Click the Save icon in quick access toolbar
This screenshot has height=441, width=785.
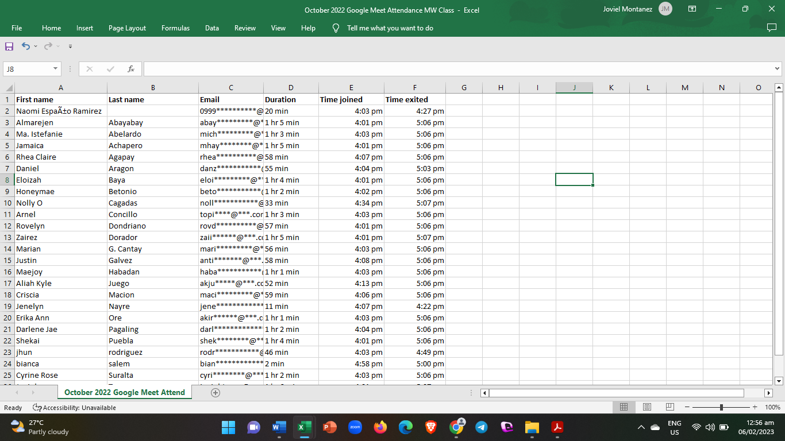pos(9,46)
